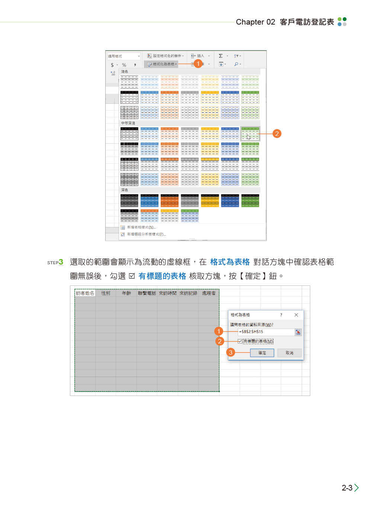Click the AutoSum sigma icon
The width and height of the screenshot is (372, 505).
221,56
